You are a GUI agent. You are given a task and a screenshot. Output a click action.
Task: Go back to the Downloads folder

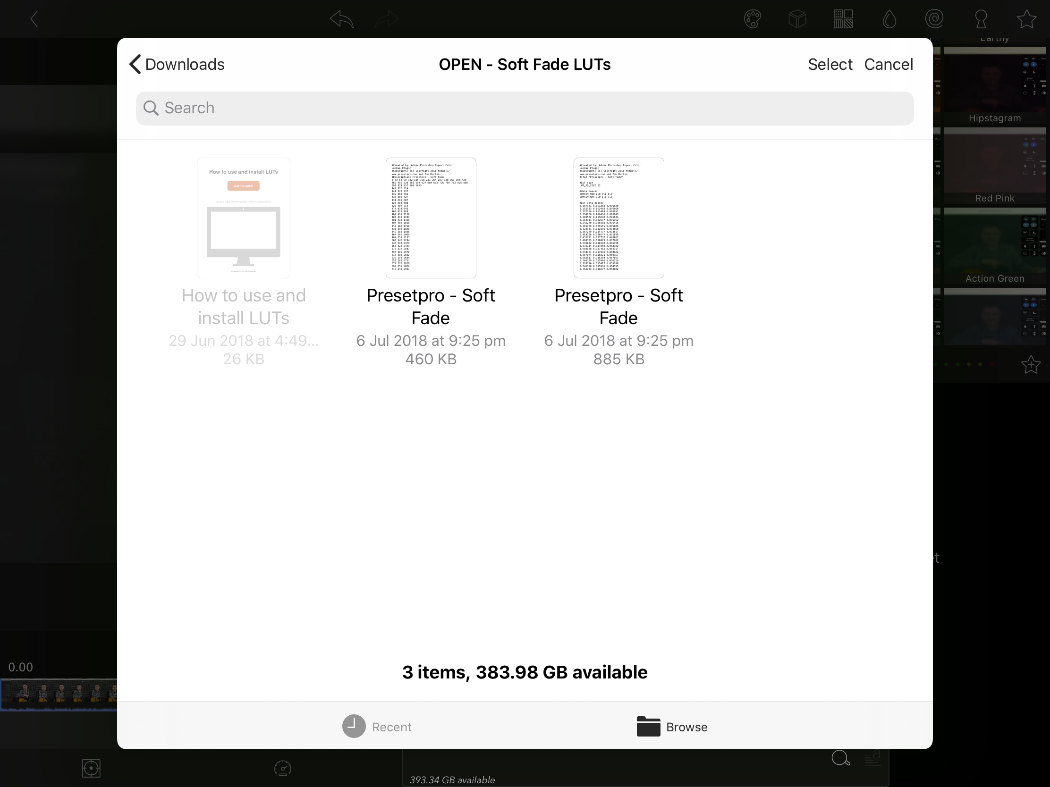177,64
